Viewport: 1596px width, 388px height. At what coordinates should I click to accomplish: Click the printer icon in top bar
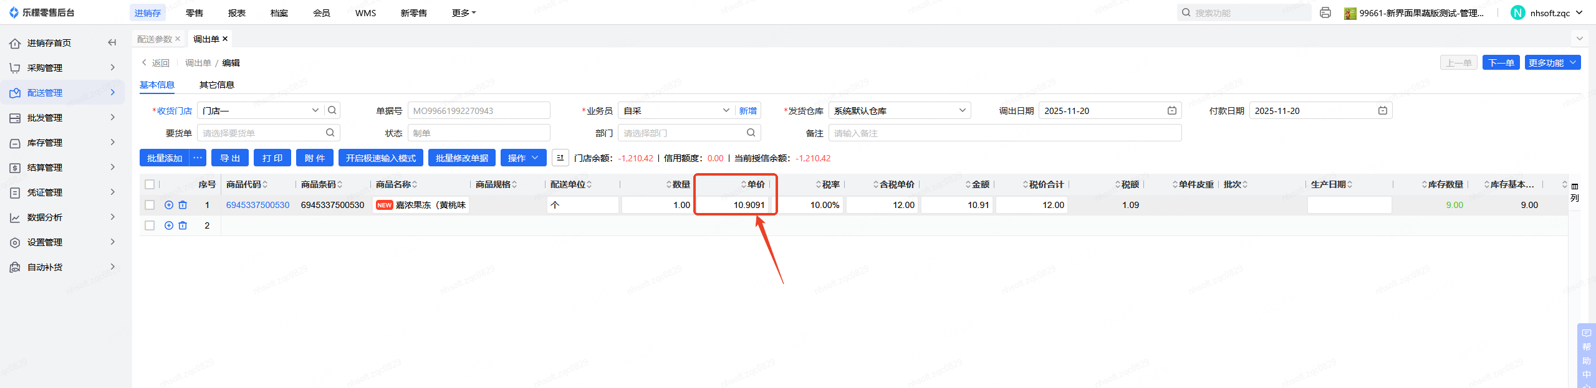click(x=1325, y=12)
